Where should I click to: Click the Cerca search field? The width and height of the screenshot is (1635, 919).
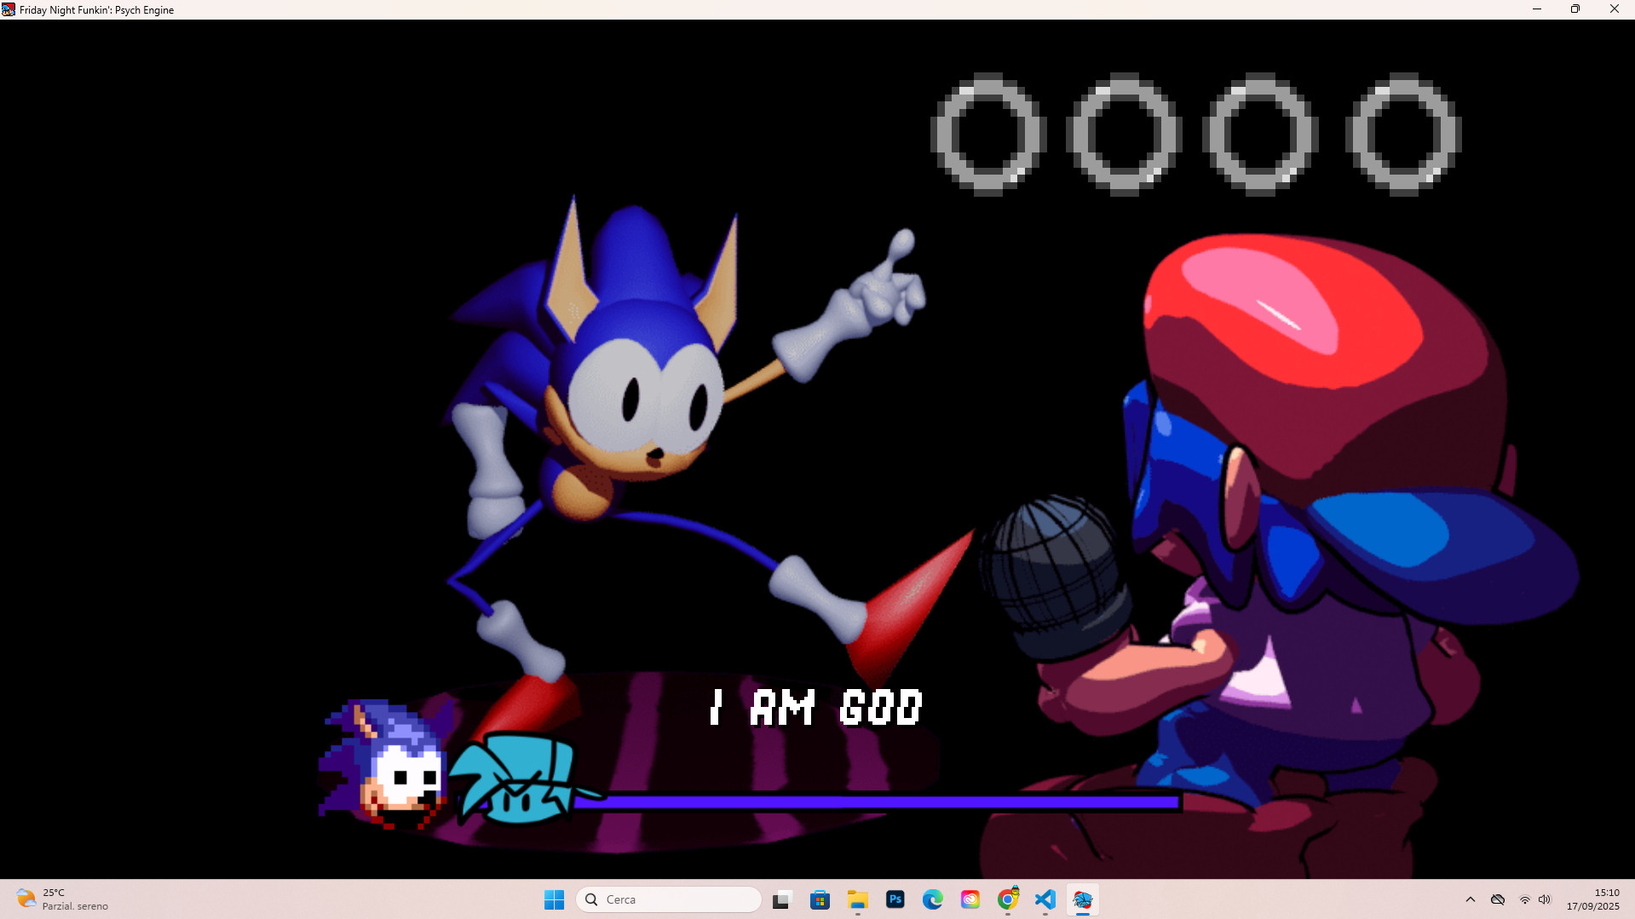pyautogui.click(x=669, y=899)
